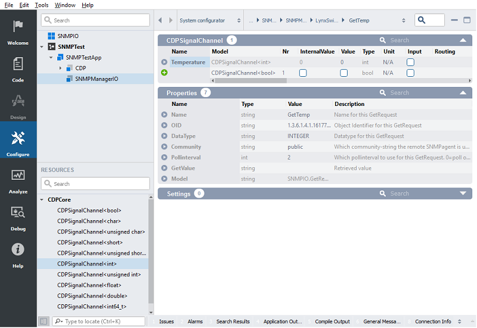Open the Help info icon
This screenshot has height=328, width=477.
pyautogui.click(x=18, y=253)
